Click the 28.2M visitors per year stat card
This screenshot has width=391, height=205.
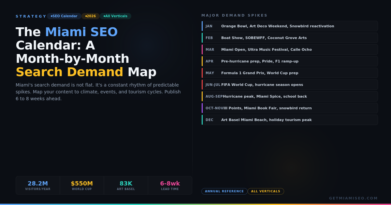[x=37, y=185]
